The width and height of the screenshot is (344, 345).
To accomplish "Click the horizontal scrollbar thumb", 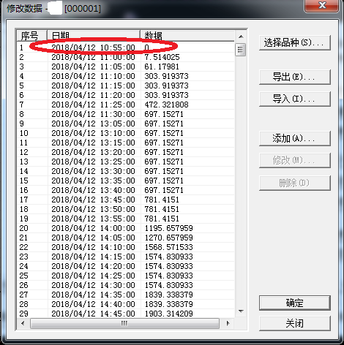I will [x=124, y=323].
